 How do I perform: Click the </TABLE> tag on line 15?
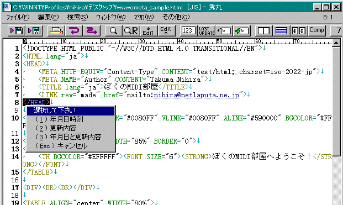click(38, 172)
